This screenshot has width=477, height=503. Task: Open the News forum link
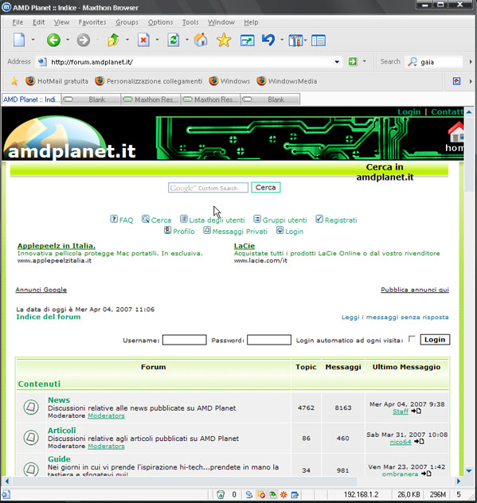coord(59,400)
